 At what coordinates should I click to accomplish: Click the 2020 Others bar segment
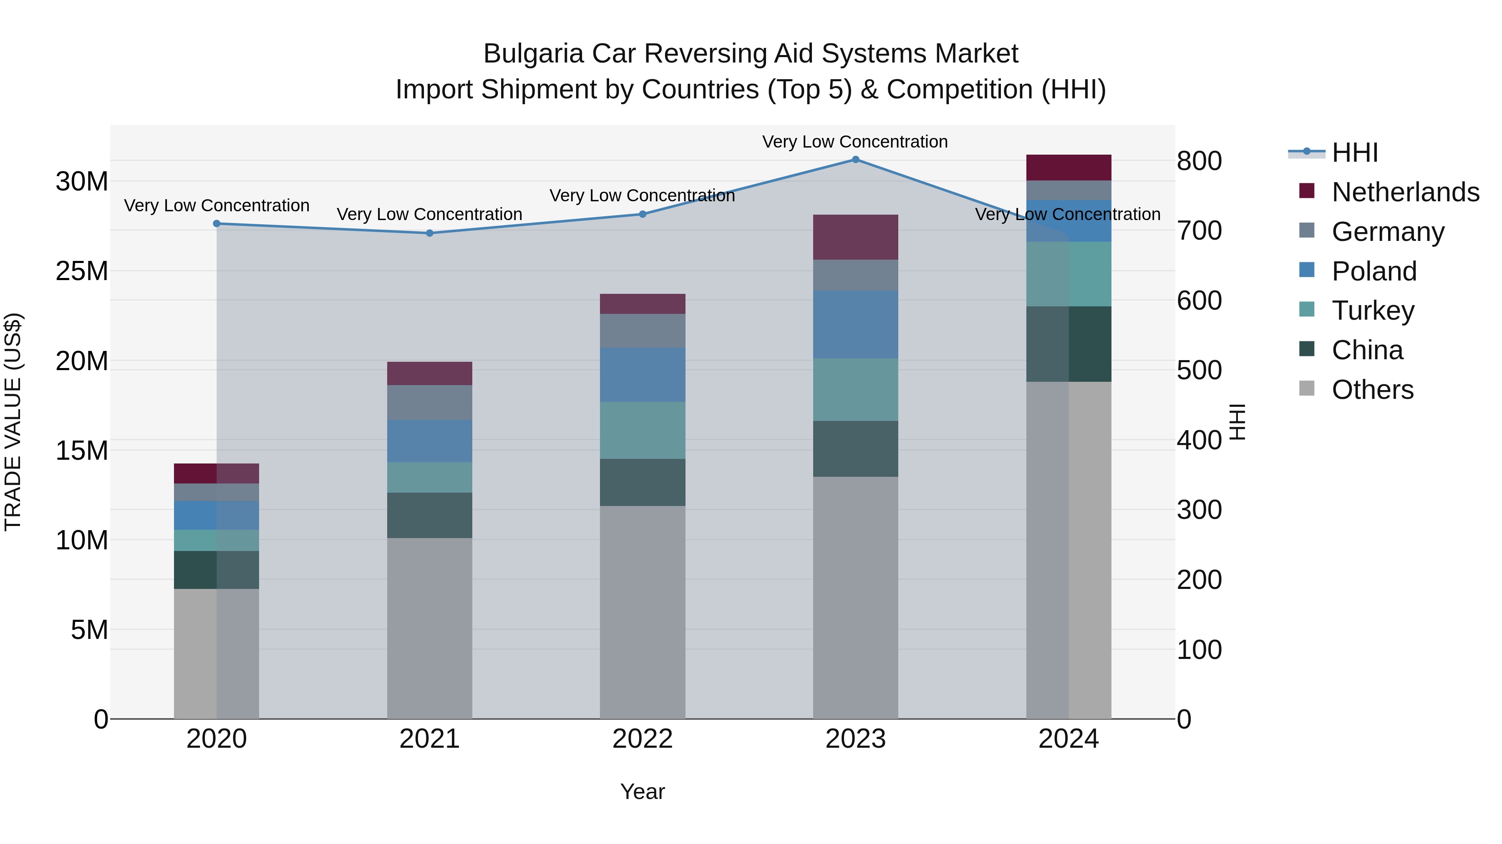[217, 654]
